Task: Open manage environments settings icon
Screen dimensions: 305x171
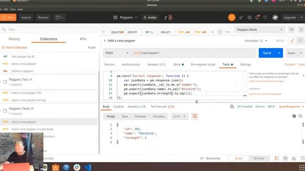Action: [301, 29]
